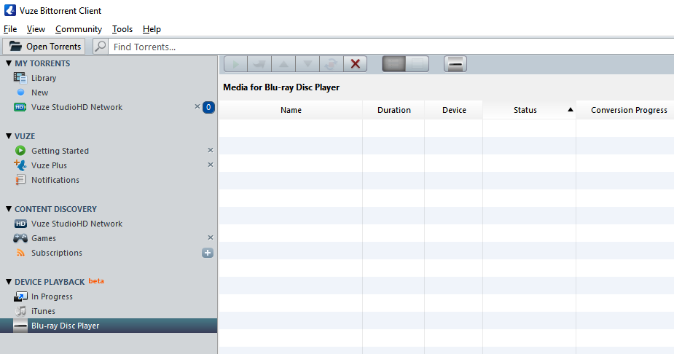Click the Vuze frog logo in title bar

pos(10,10)
